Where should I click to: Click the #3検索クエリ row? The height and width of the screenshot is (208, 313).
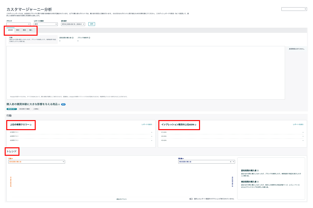click(x=81, y=140)
